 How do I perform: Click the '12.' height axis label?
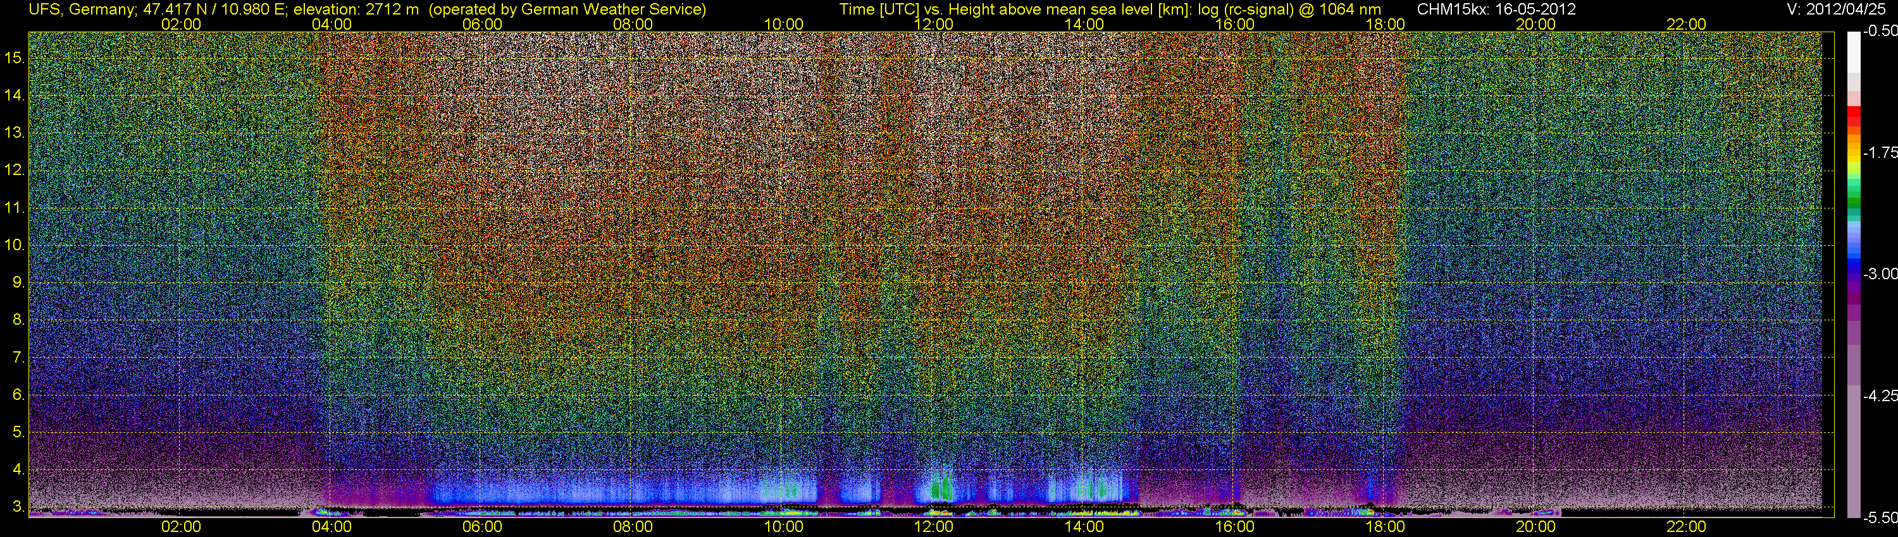[15, 171]
